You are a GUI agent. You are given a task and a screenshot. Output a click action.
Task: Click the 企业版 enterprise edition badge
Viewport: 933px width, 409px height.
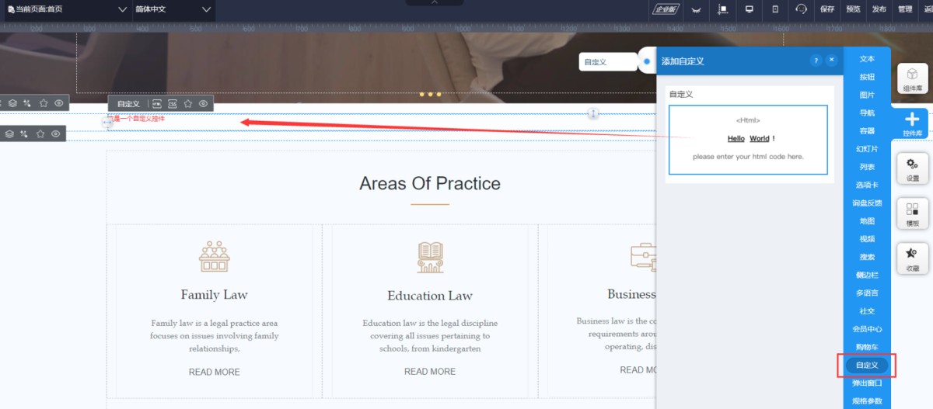coord(666,9)
